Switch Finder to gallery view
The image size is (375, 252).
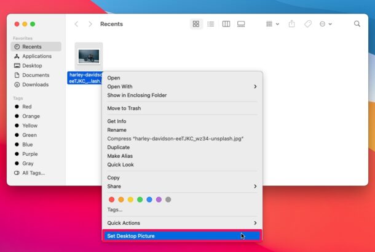click(241, 24)
